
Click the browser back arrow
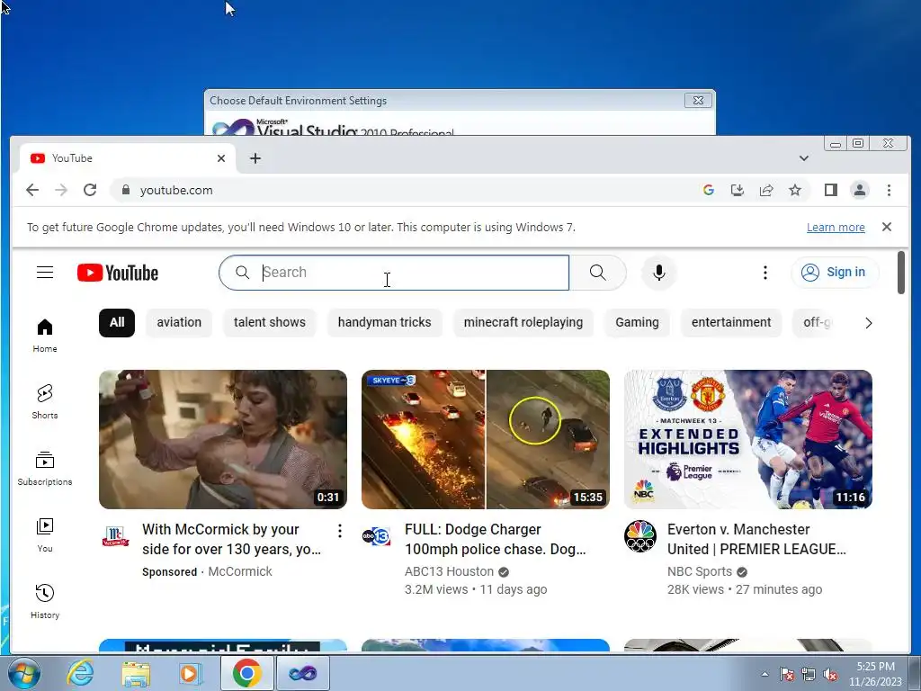pos(32,190)
